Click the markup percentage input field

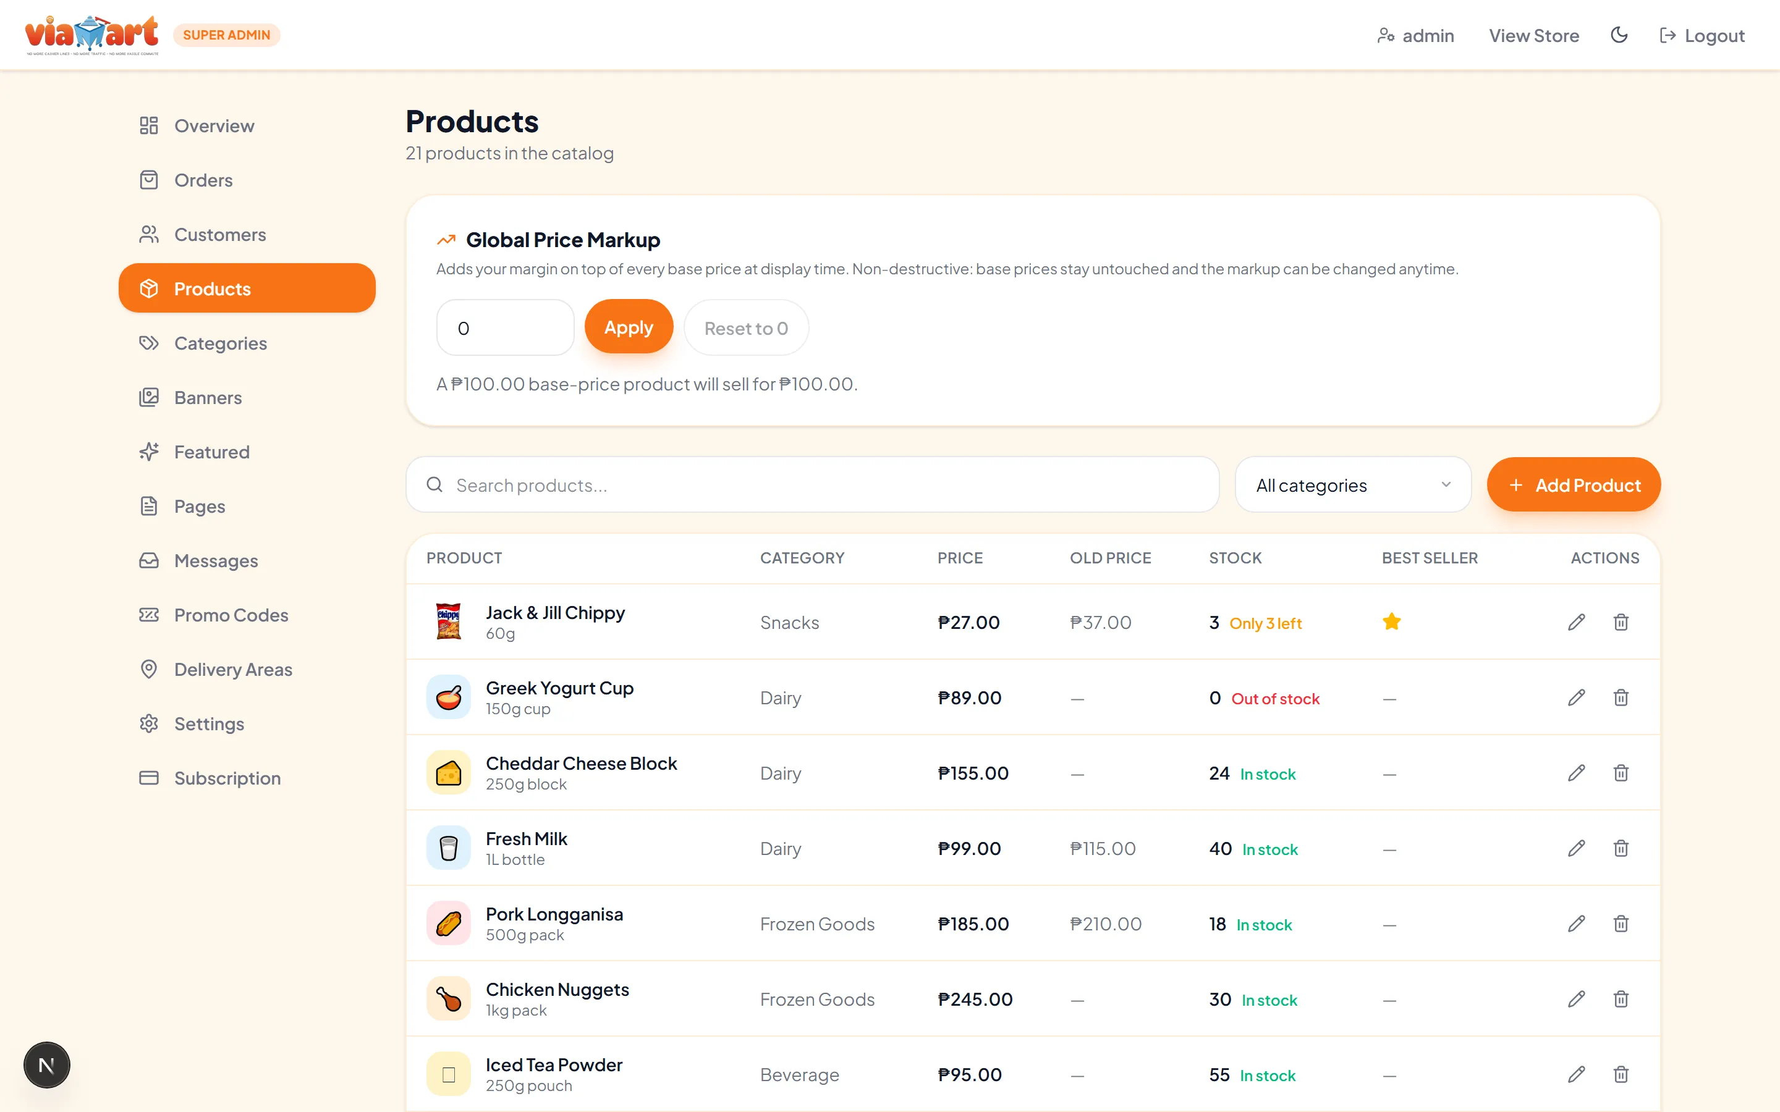tap(504, 327)
